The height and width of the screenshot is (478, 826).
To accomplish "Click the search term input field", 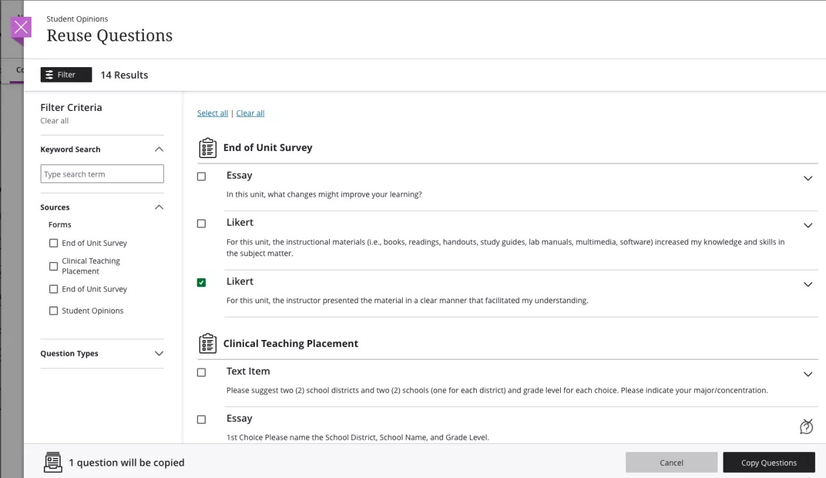I will point(102,174).
